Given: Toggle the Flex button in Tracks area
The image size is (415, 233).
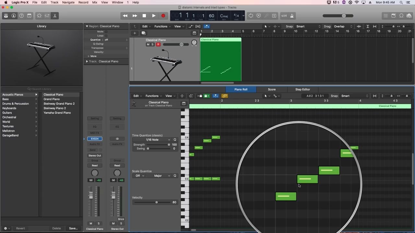Looking at the screenshot, I should (198, 27).
